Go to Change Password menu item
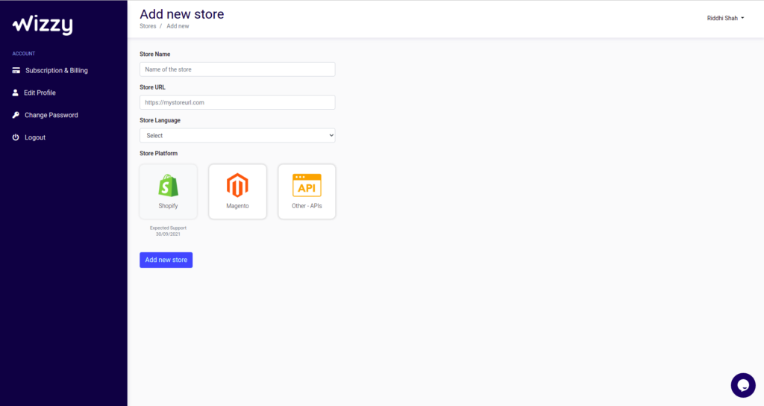This screenshot has height=406, width=764. coord(51,115)
